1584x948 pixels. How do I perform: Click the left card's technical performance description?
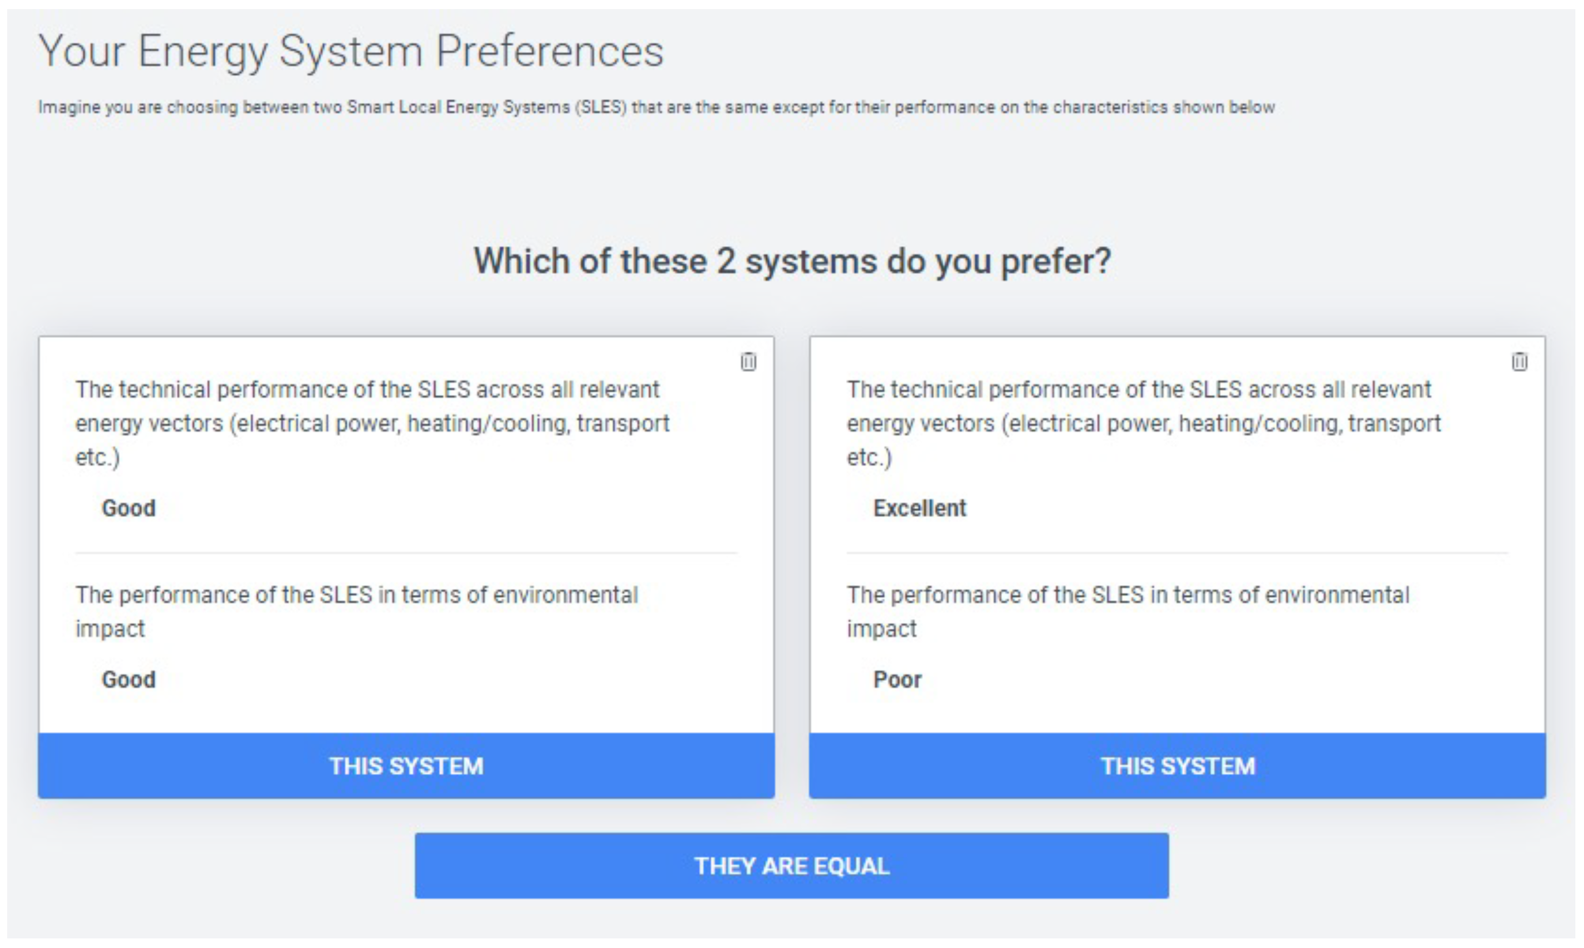(372, 423)
